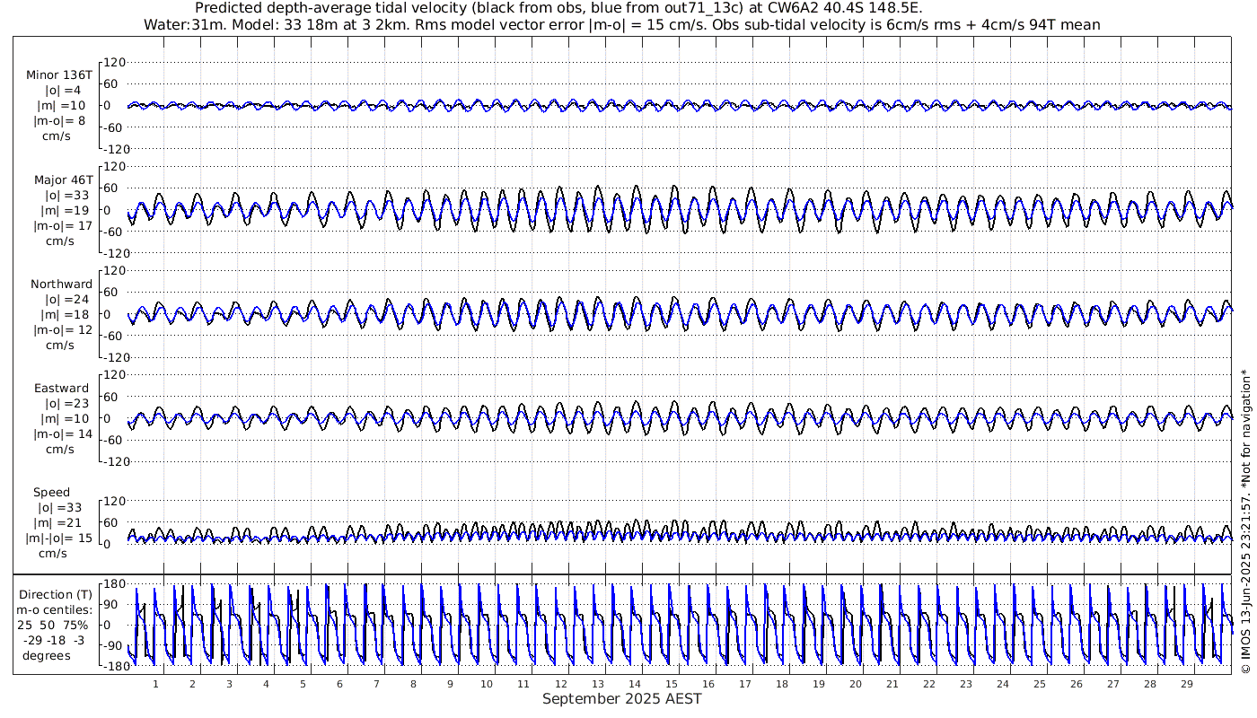This screenshot has width=1257, height=718.
Task: Select the 'Speed' panel label
Action: pos(51,493)
